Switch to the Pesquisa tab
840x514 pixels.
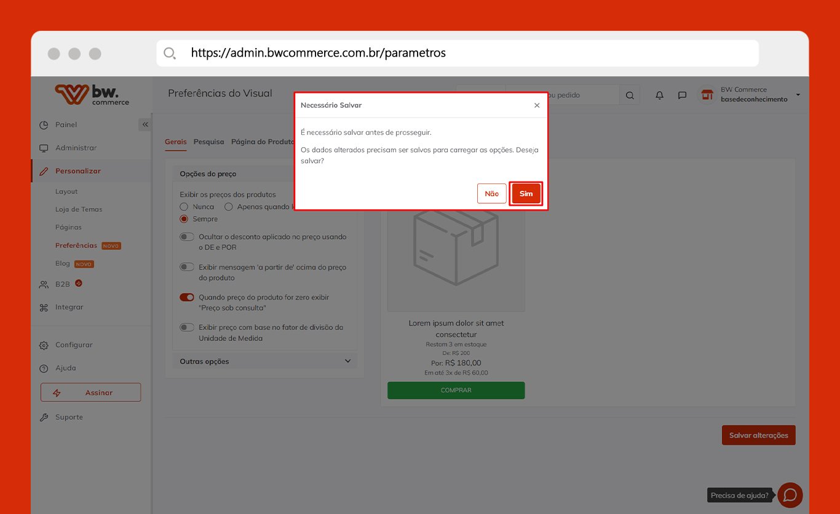(x=208, y=142)
